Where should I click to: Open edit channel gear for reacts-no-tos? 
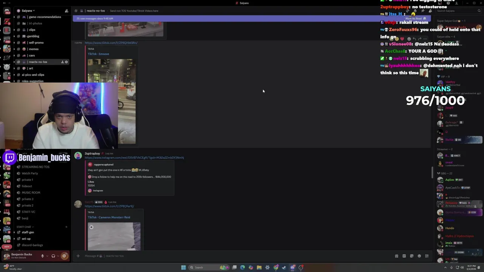click(67, 62)
